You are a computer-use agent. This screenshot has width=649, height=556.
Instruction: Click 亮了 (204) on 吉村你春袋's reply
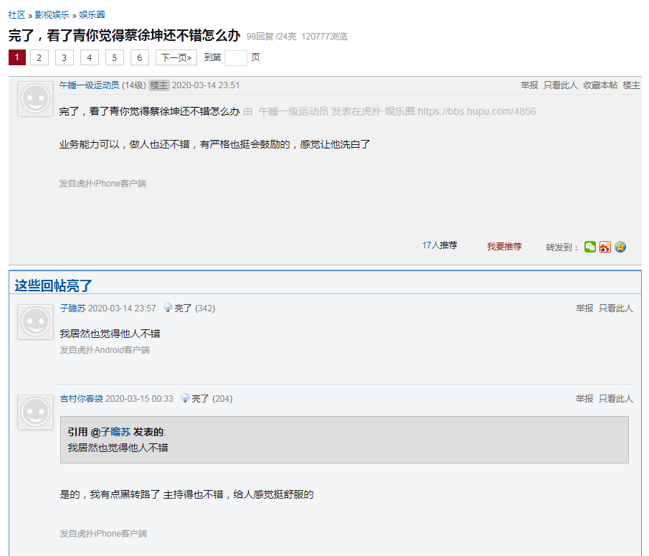click(x=212, y=399)
